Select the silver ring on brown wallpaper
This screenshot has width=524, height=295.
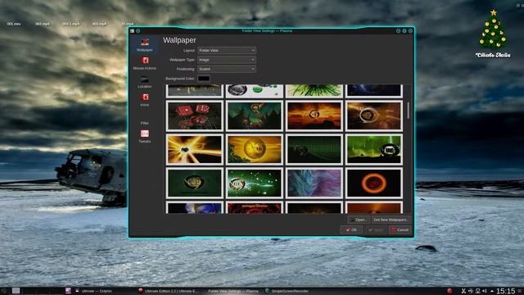coord(374,116)
